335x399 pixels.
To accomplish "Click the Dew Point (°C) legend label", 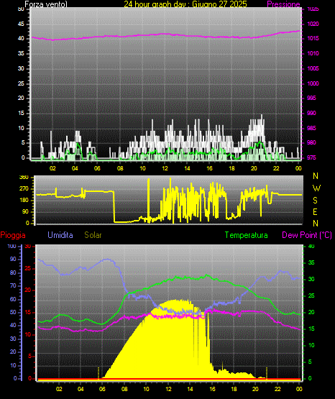I will pyautogui.click(x=307, y=235).
